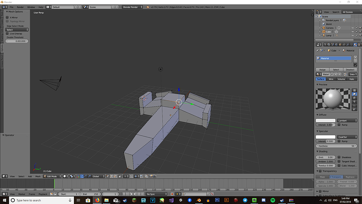
Task: Choose the Raytrace transparency button
Action: coord(350,177)
